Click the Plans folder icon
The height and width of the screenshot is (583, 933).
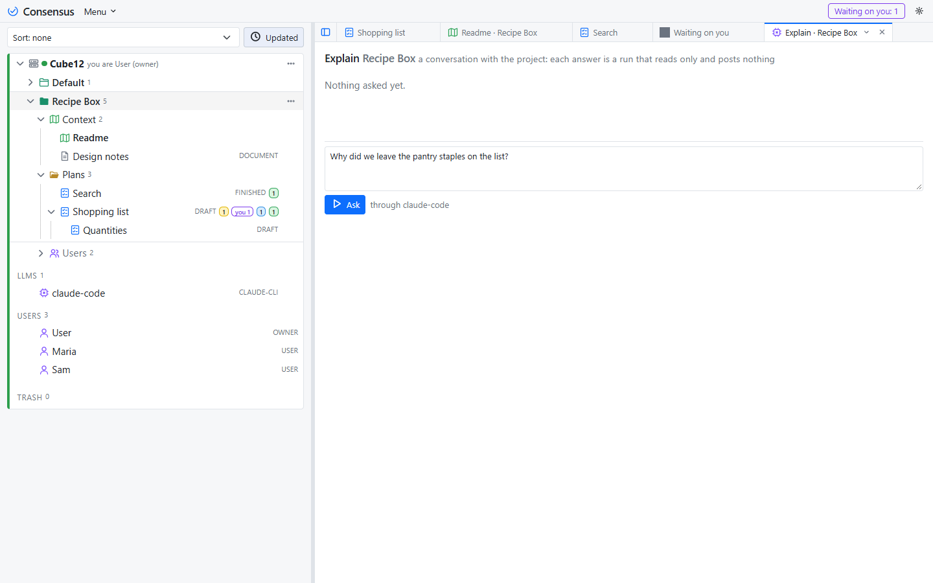pyautogui.click(x=54, y=175)
